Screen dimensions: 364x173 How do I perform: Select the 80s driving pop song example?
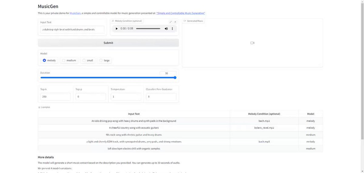pos(134,121)
